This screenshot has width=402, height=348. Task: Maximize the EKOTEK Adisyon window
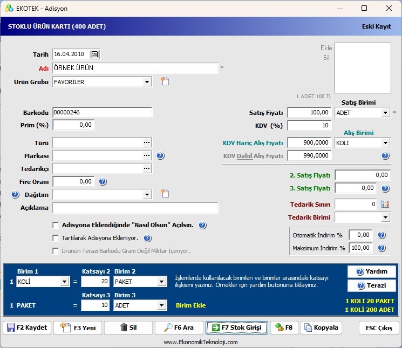(x=364, y=8)
